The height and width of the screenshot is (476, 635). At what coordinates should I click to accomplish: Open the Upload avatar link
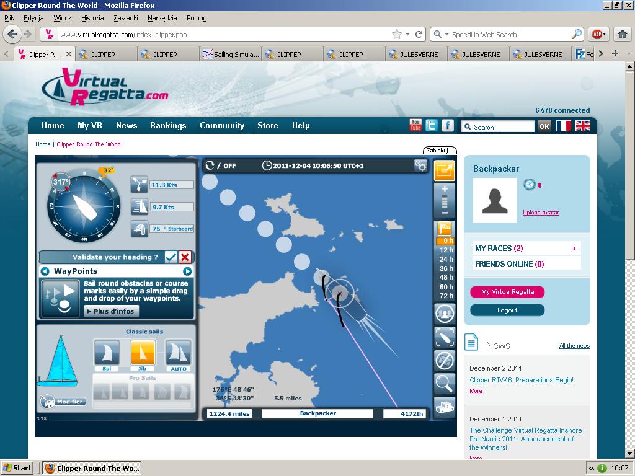[541, 213]
